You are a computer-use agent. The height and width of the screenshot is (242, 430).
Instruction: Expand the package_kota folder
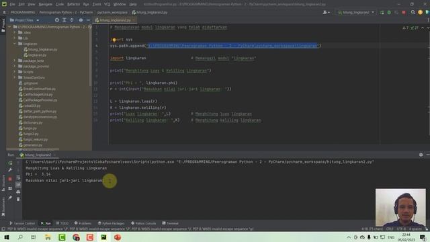(15, 61)
